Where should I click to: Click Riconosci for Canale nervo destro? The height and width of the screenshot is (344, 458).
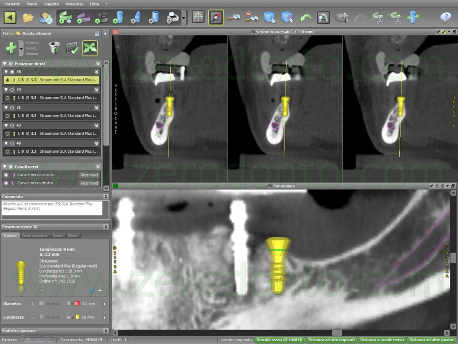[89, 183]
